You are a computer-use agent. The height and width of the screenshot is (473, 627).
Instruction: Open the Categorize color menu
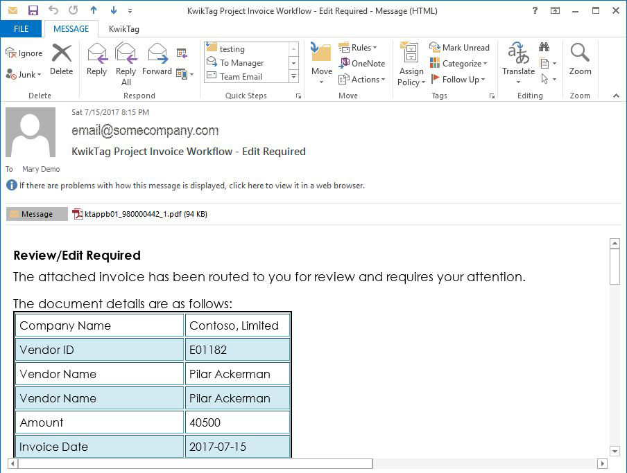click(x=458, y=64)
